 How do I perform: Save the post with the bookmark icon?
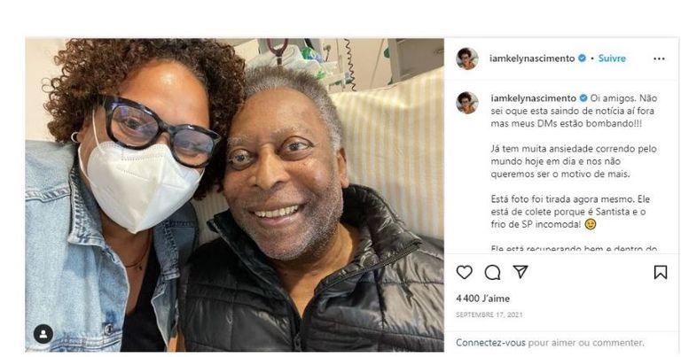click(x=660, y=272)
